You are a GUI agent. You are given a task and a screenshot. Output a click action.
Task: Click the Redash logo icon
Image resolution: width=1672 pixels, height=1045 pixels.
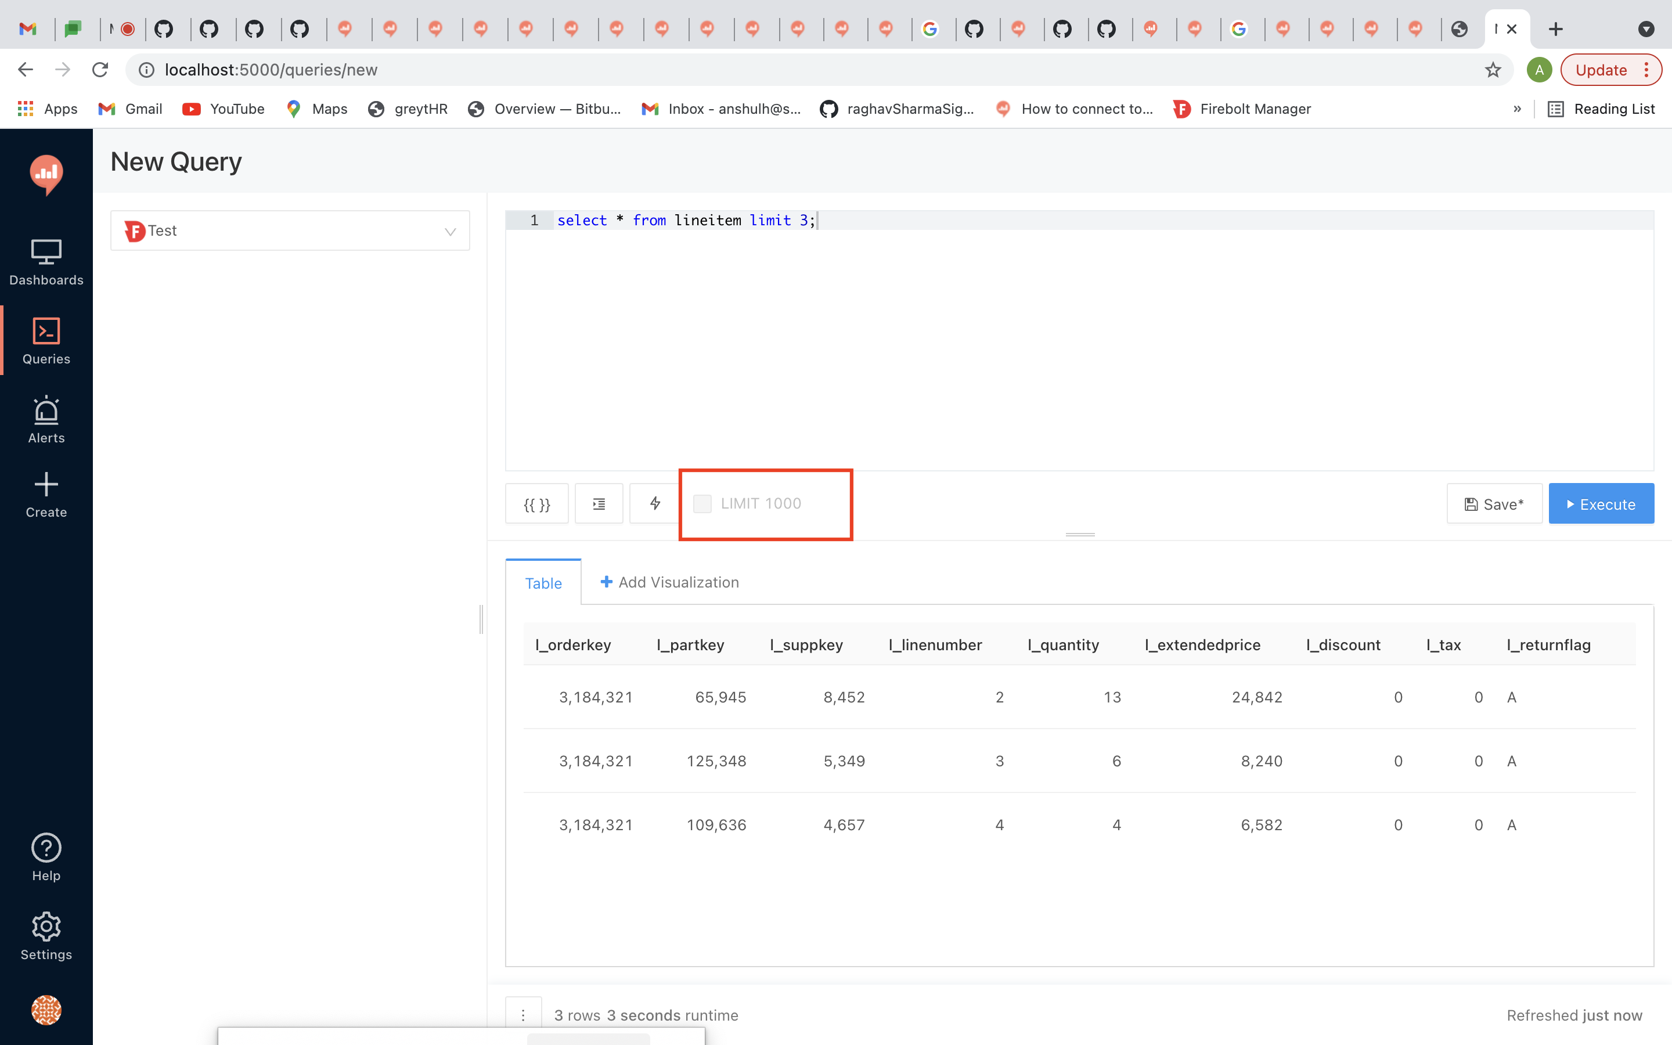click(x=46, y=174)
